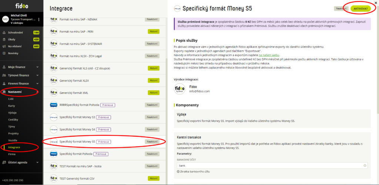Screen dimensions: 379x185
Task: Clear the bank account field with X icon
Action: pos(365,166)
